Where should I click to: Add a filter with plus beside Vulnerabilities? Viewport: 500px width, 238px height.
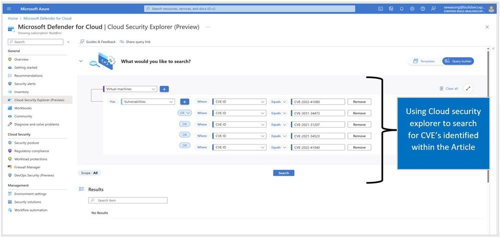pos(185,102)
